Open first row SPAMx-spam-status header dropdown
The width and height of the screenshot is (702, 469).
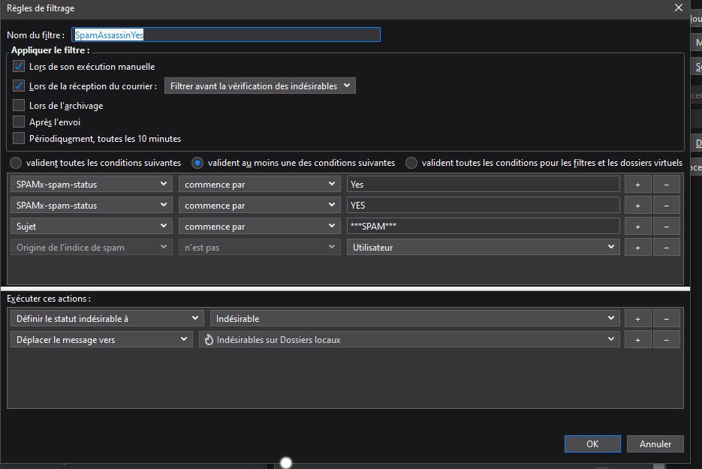(92, 185)
